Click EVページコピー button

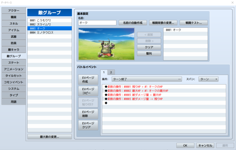coord(88,91)
